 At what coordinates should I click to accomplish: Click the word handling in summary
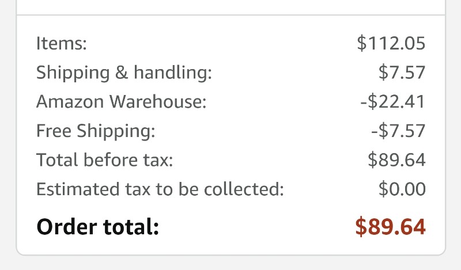point(172,73)
